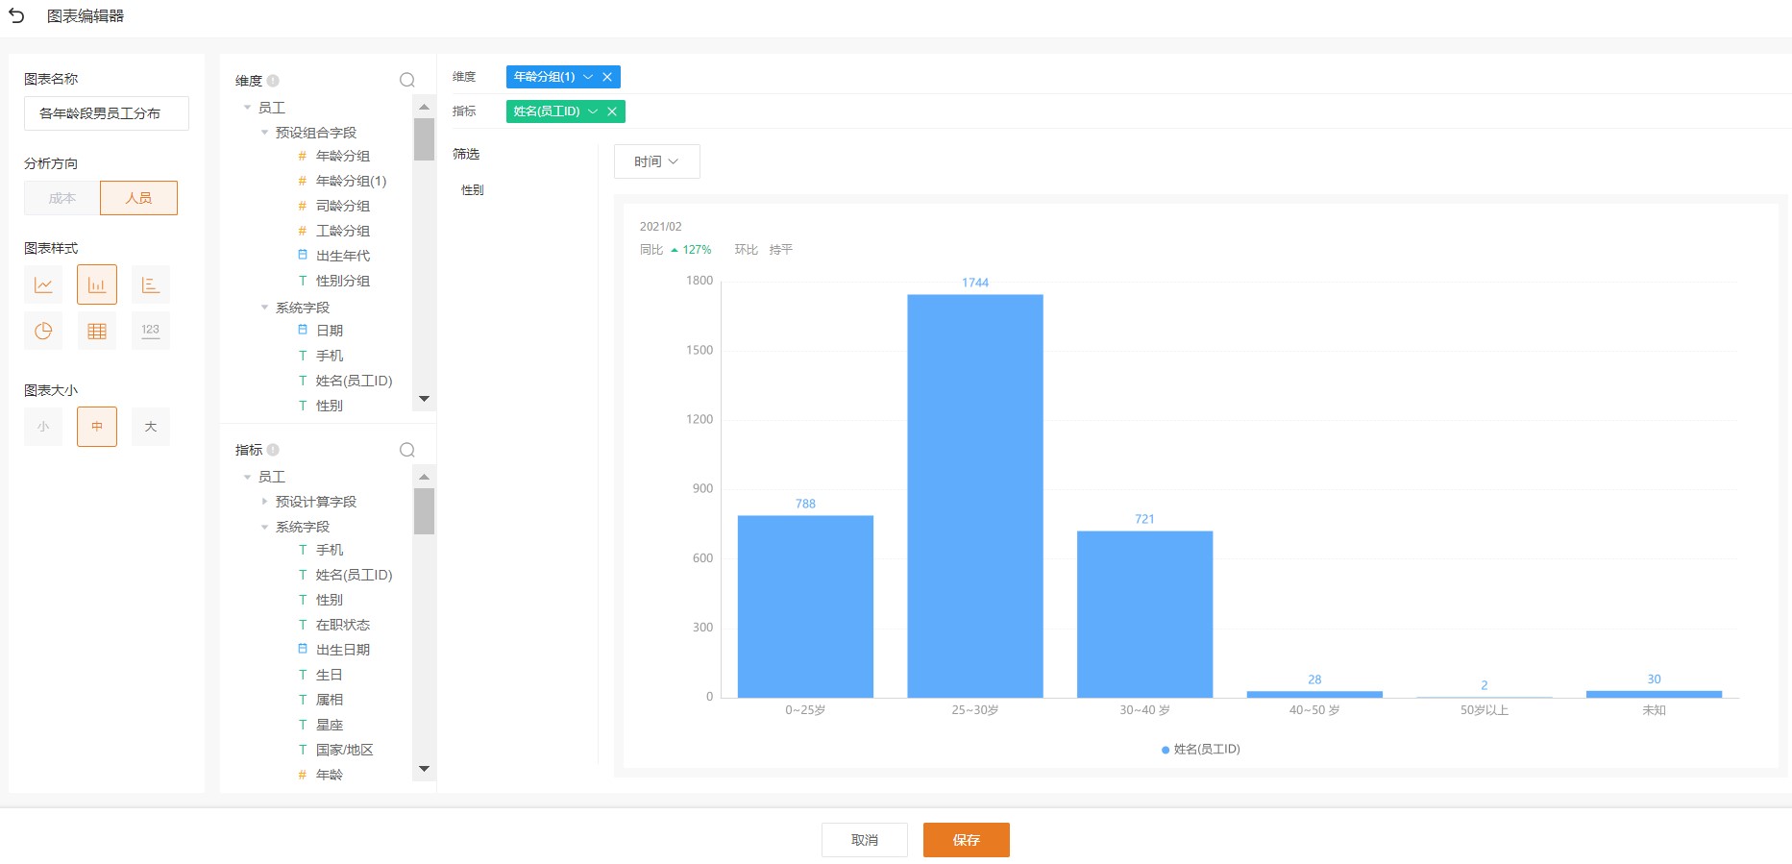Click the 指标 panel scrollbar down arrow
This screenshot has width=1792, height=864.
pos(424,769)
